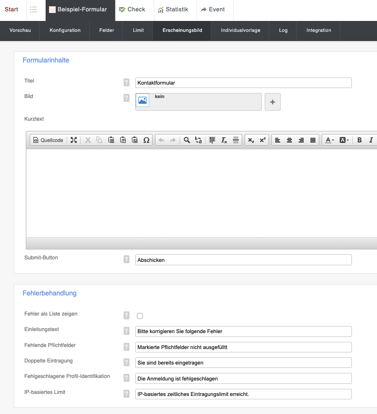Enable 'Fehler als Liste zeigen' checkbox

140,316
